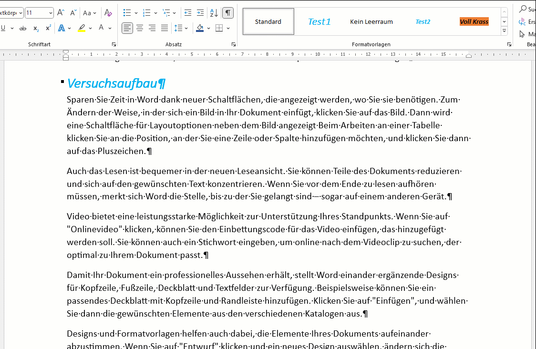Viewport: 536px width, 349px height.
Task: Center-align the paragraph
Action: click(140, 28)
